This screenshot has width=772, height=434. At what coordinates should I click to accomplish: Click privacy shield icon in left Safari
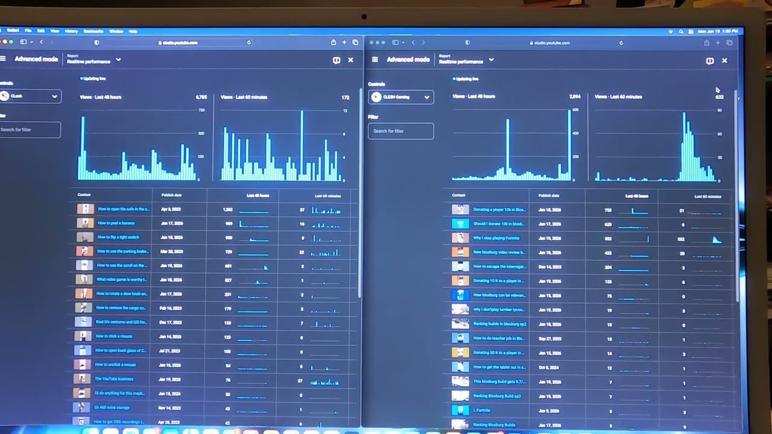point(96,42)
